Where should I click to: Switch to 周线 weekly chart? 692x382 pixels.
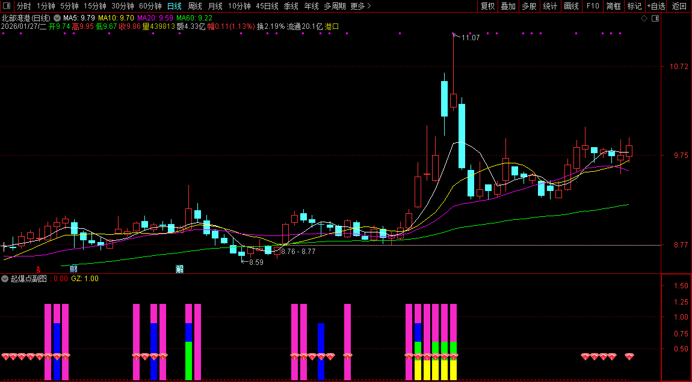[194, 6]
